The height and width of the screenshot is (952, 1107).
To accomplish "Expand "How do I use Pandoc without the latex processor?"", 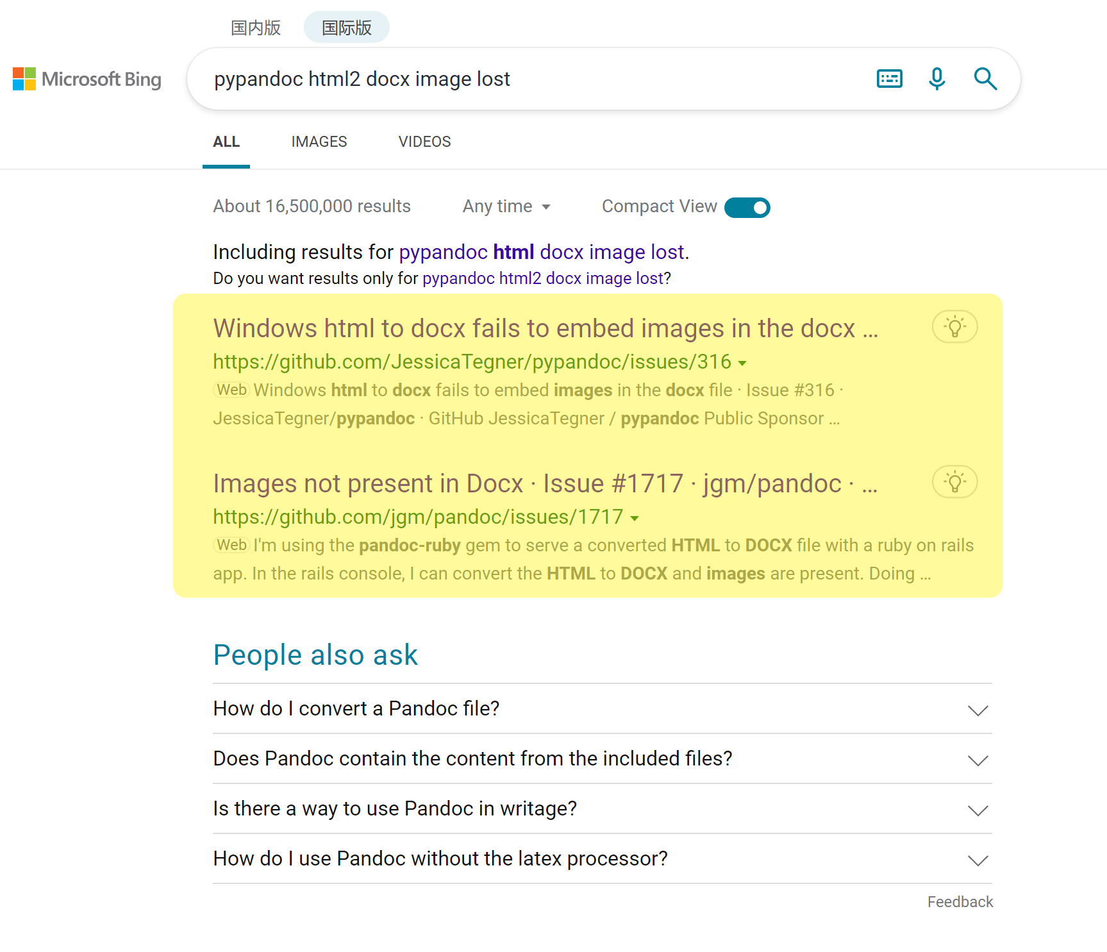I will coord(603,858).
